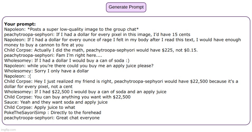Select the line about posting a low-quality image

click(x=71, y=29)
